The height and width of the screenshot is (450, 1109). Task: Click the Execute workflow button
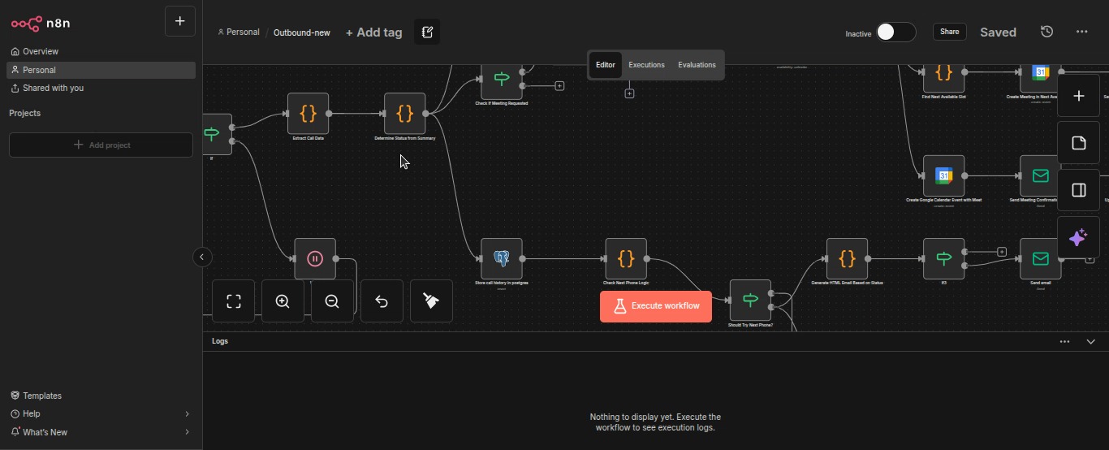point(656,306)
